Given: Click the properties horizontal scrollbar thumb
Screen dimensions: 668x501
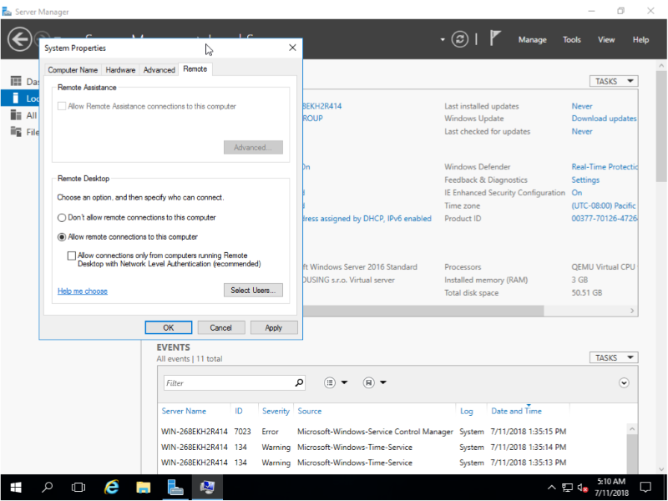Looking at the screenshot, I should coord(423,311).
